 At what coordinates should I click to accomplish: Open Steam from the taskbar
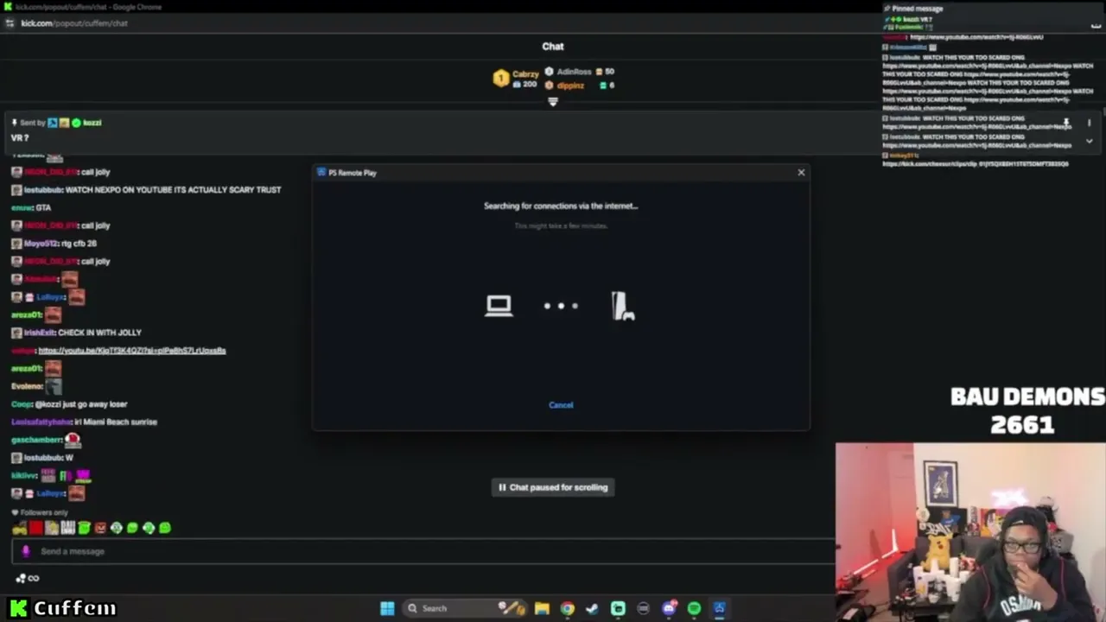(592, 608)
